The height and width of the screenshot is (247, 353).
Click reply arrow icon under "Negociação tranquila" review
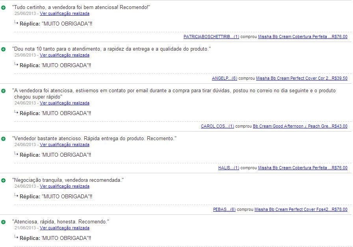tap(16, 195)
